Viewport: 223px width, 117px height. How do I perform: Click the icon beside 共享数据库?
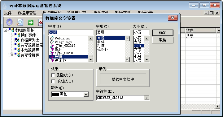point(17,55)
